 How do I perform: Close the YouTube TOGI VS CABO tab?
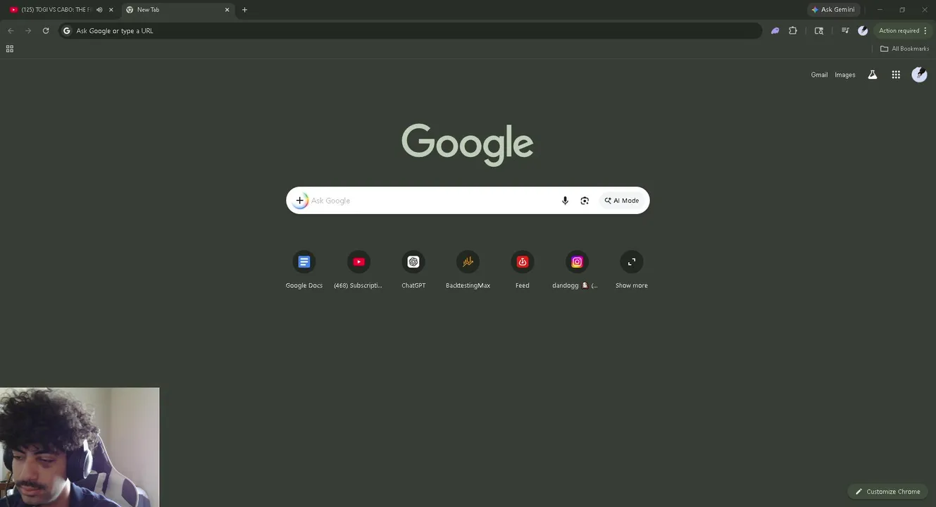tap(111, 10)
